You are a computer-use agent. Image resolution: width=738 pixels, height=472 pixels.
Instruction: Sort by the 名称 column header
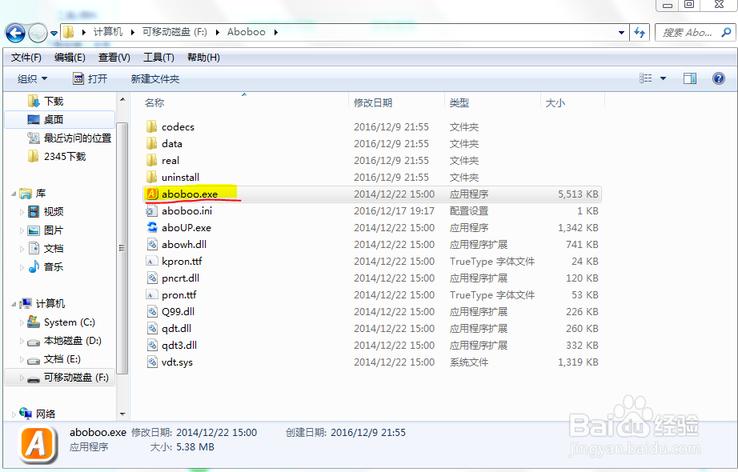pos(154,102)
